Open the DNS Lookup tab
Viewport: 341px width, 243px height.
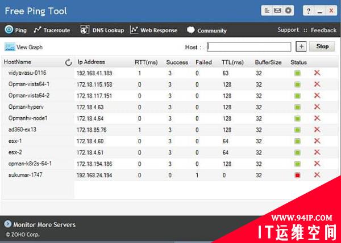(x=102, y=30)
